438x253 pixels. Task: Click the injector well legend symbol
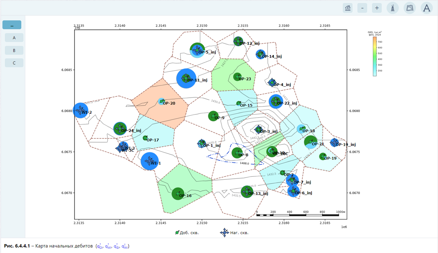coord(224,233)
